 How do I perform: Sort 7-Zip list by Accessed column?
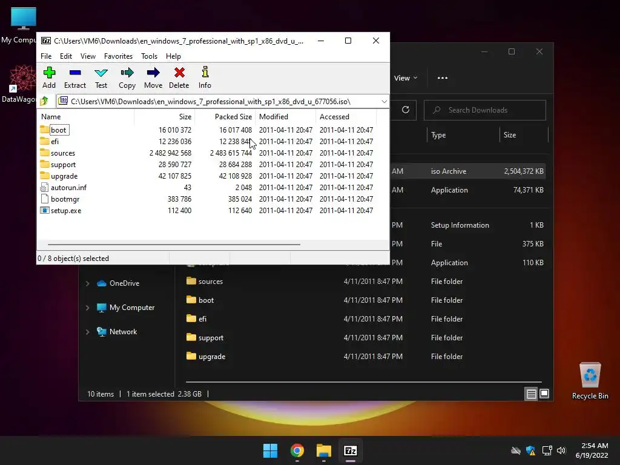346,117
